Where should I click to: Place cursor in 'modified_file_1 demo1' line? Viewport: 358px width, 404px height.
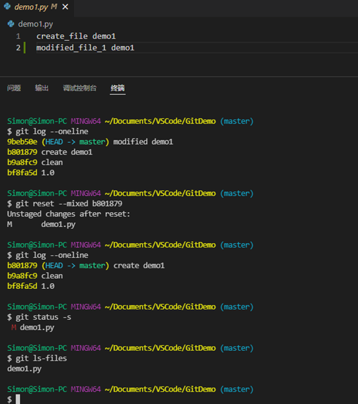coord(85,48)
